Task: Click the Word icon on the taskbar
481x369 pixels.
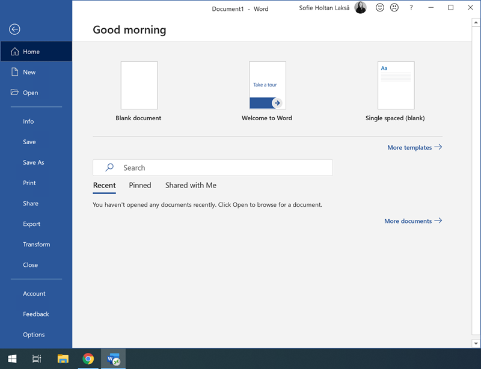Action: tap(113, 359)
